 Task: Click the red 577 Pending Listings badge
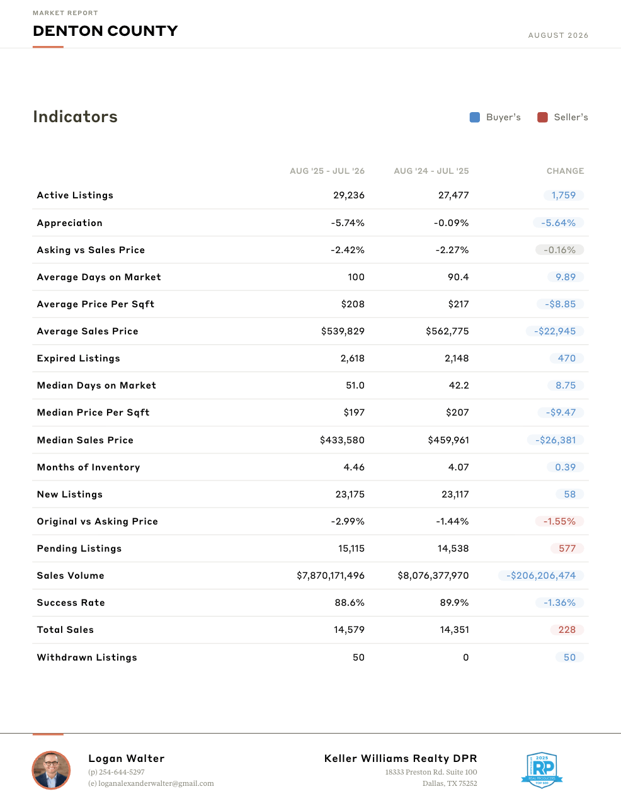pyautogui.click(x=567, y=548)
